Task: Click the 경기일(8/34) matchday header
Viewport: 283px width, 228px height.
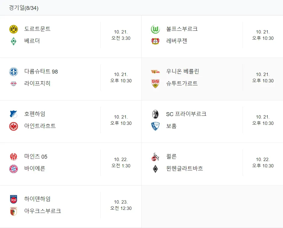Action: click(x=24, y=8)
